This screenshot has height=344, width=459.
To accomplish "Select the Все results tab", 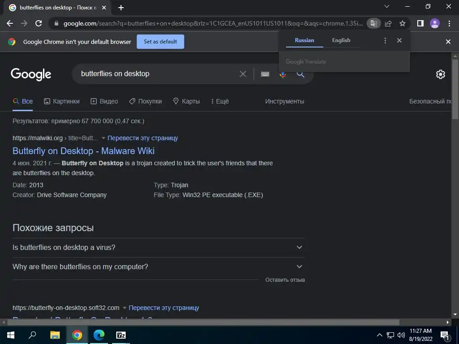I will (22, 101).
